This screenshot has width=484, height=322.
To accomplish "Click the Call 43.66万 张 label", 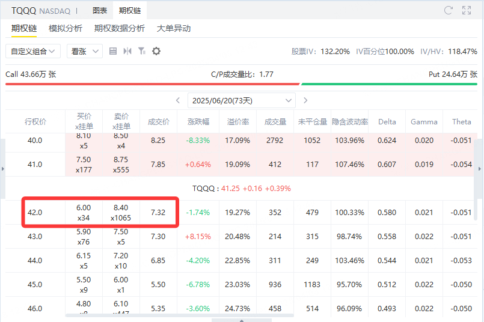I will click(31, 74).
